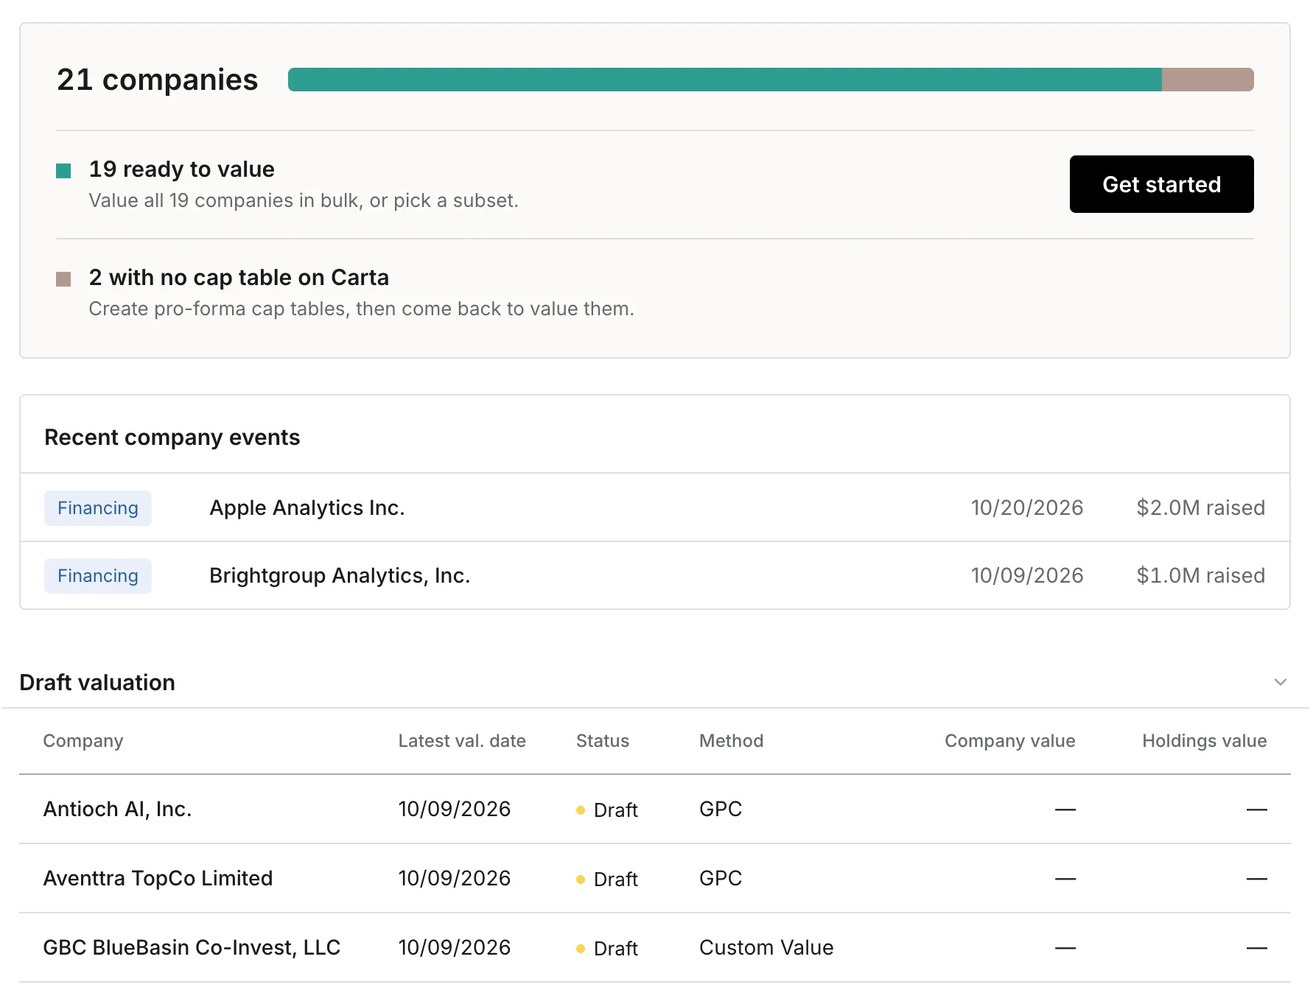The width and height of the screenshot is (1313, 990).
Task: Click the Draft status for Aventtra TopCo Limited
Action: coord(607,880)
